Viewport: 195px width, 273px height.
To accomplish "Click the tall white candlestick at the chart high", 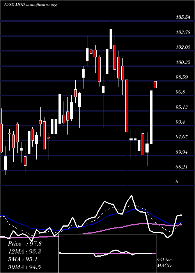I will [x=111, y=39].
